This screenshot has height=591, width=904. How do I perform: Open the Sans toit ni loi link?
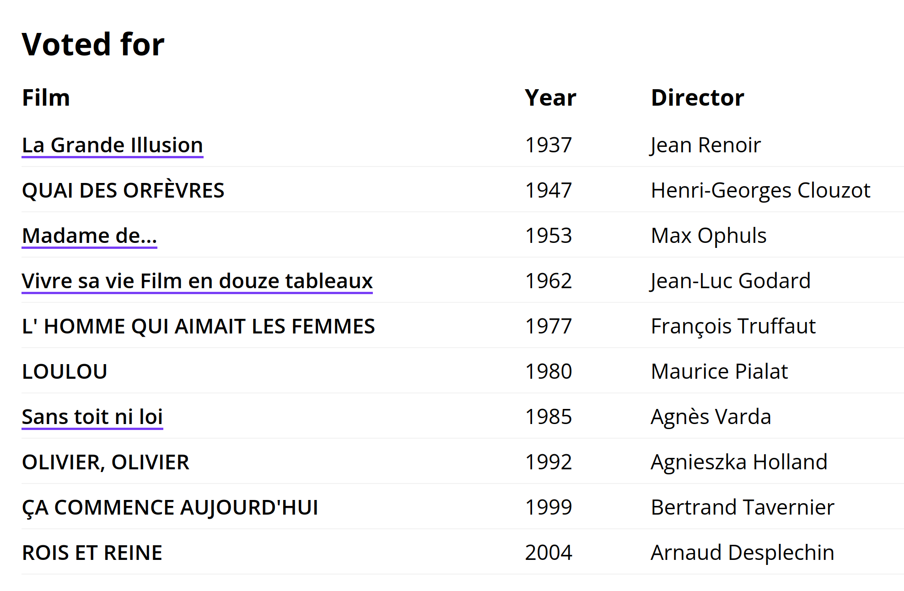(92, 417)
